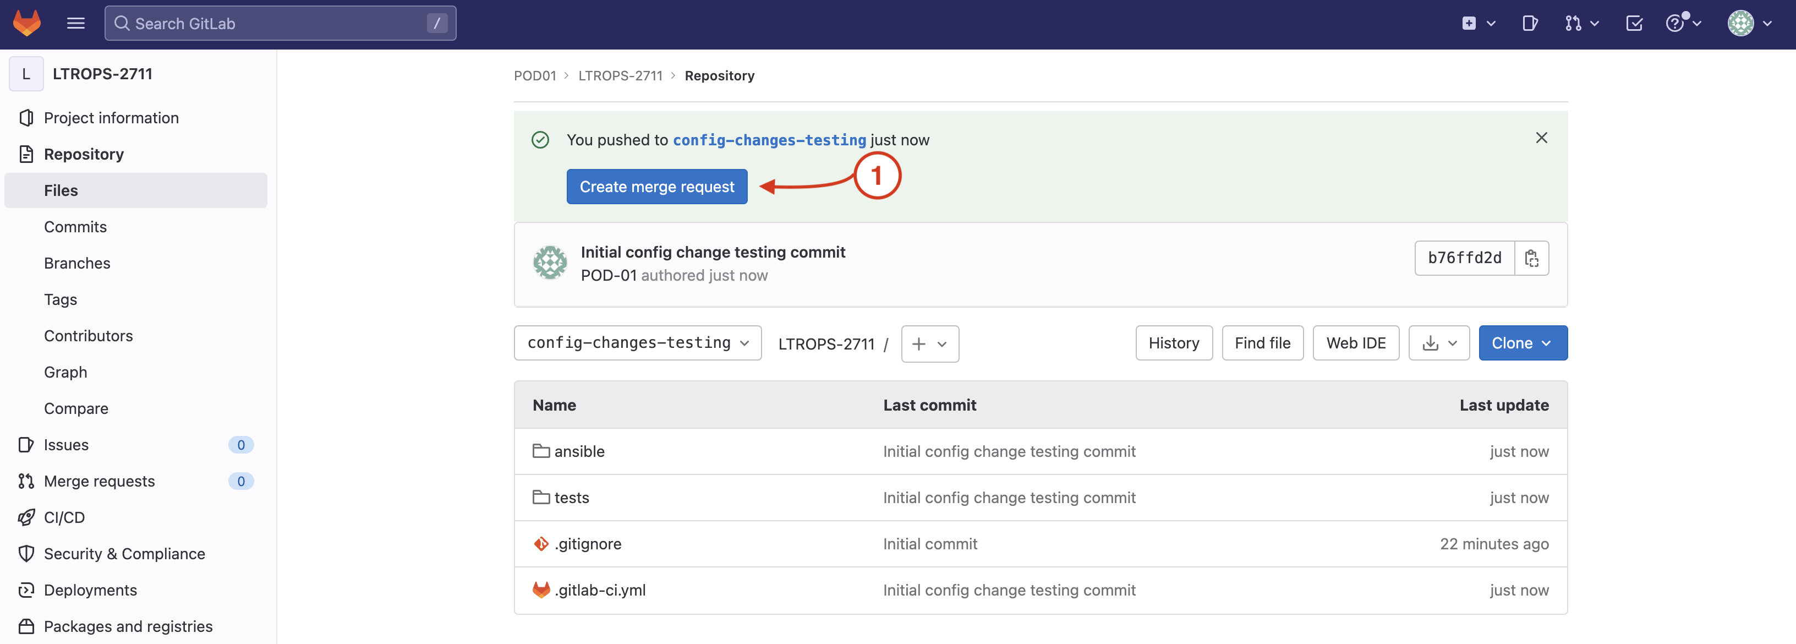Open Compare in the sidebar
This screenshot has height=644, width=1796.
(x=76, y=408)
